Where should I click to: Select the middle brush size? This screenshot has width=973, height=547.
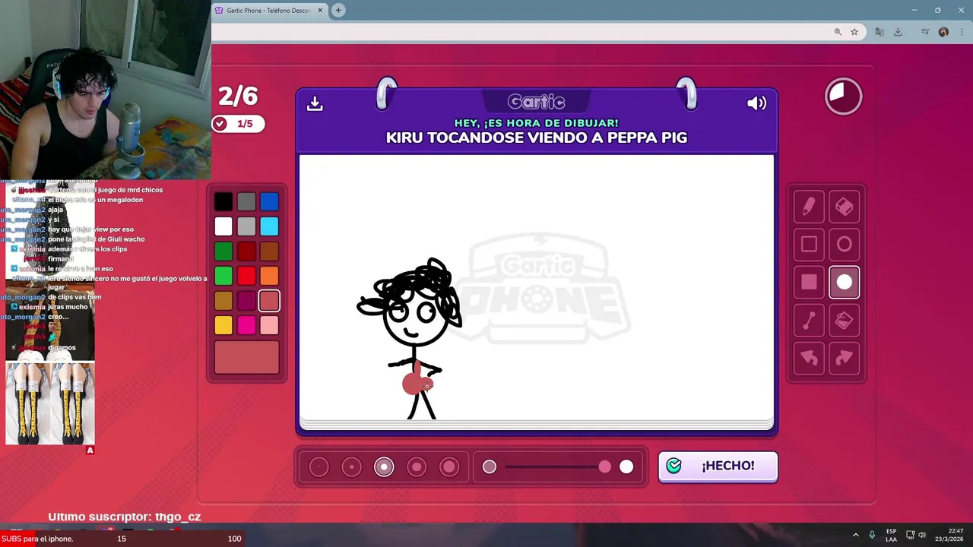(x=384, y=466)
